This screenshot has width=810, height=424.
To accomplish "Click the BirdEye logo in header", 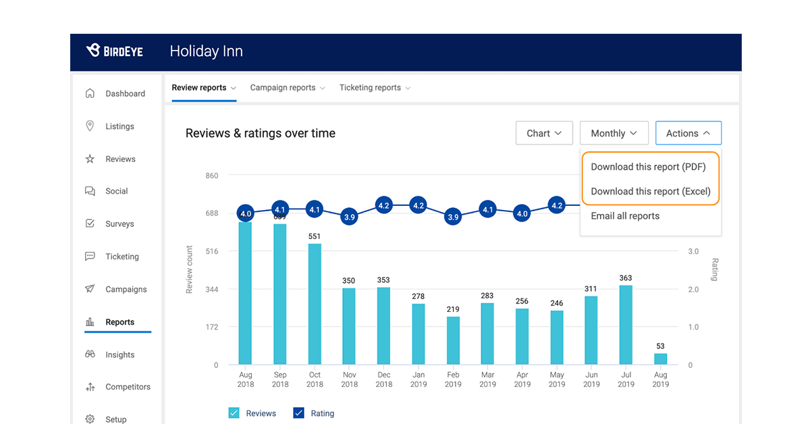I will point(115,51).
